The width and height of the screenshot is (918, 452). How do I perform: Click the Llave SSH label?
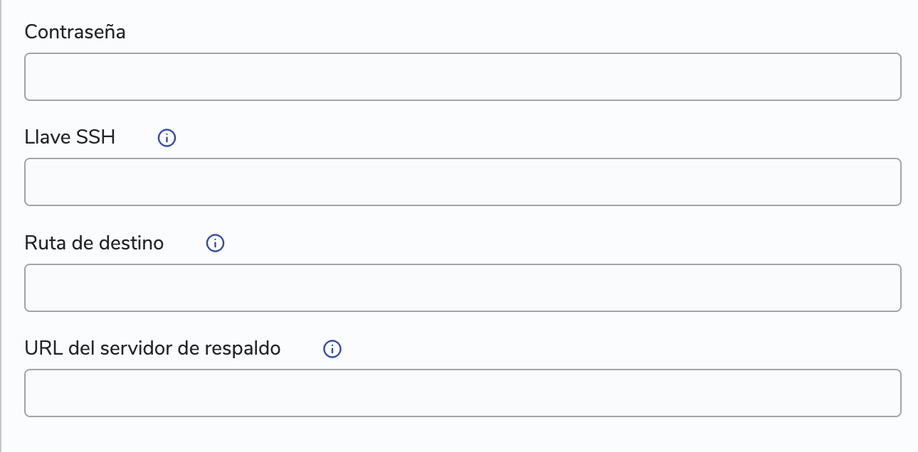tap(70, 137)
